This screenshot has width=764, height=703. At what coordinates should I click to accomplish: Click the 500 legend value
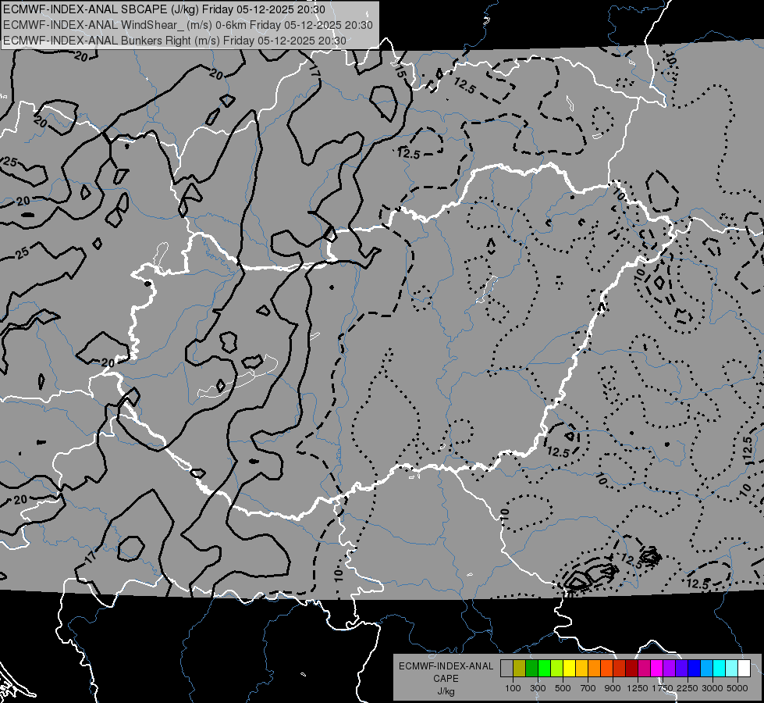(563, 688)
